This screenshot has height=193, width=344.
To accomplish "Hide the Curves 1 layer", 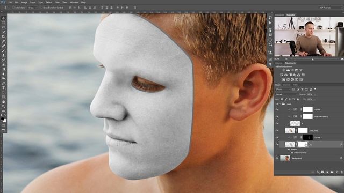I will click(x=277, y=109).
